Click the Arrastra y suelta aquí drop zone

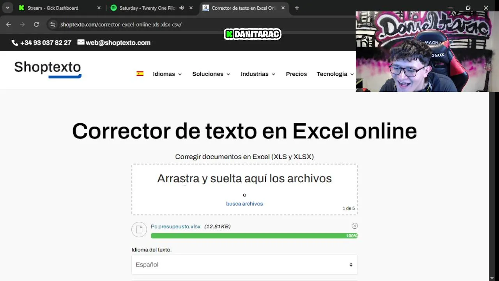(244, 189)
